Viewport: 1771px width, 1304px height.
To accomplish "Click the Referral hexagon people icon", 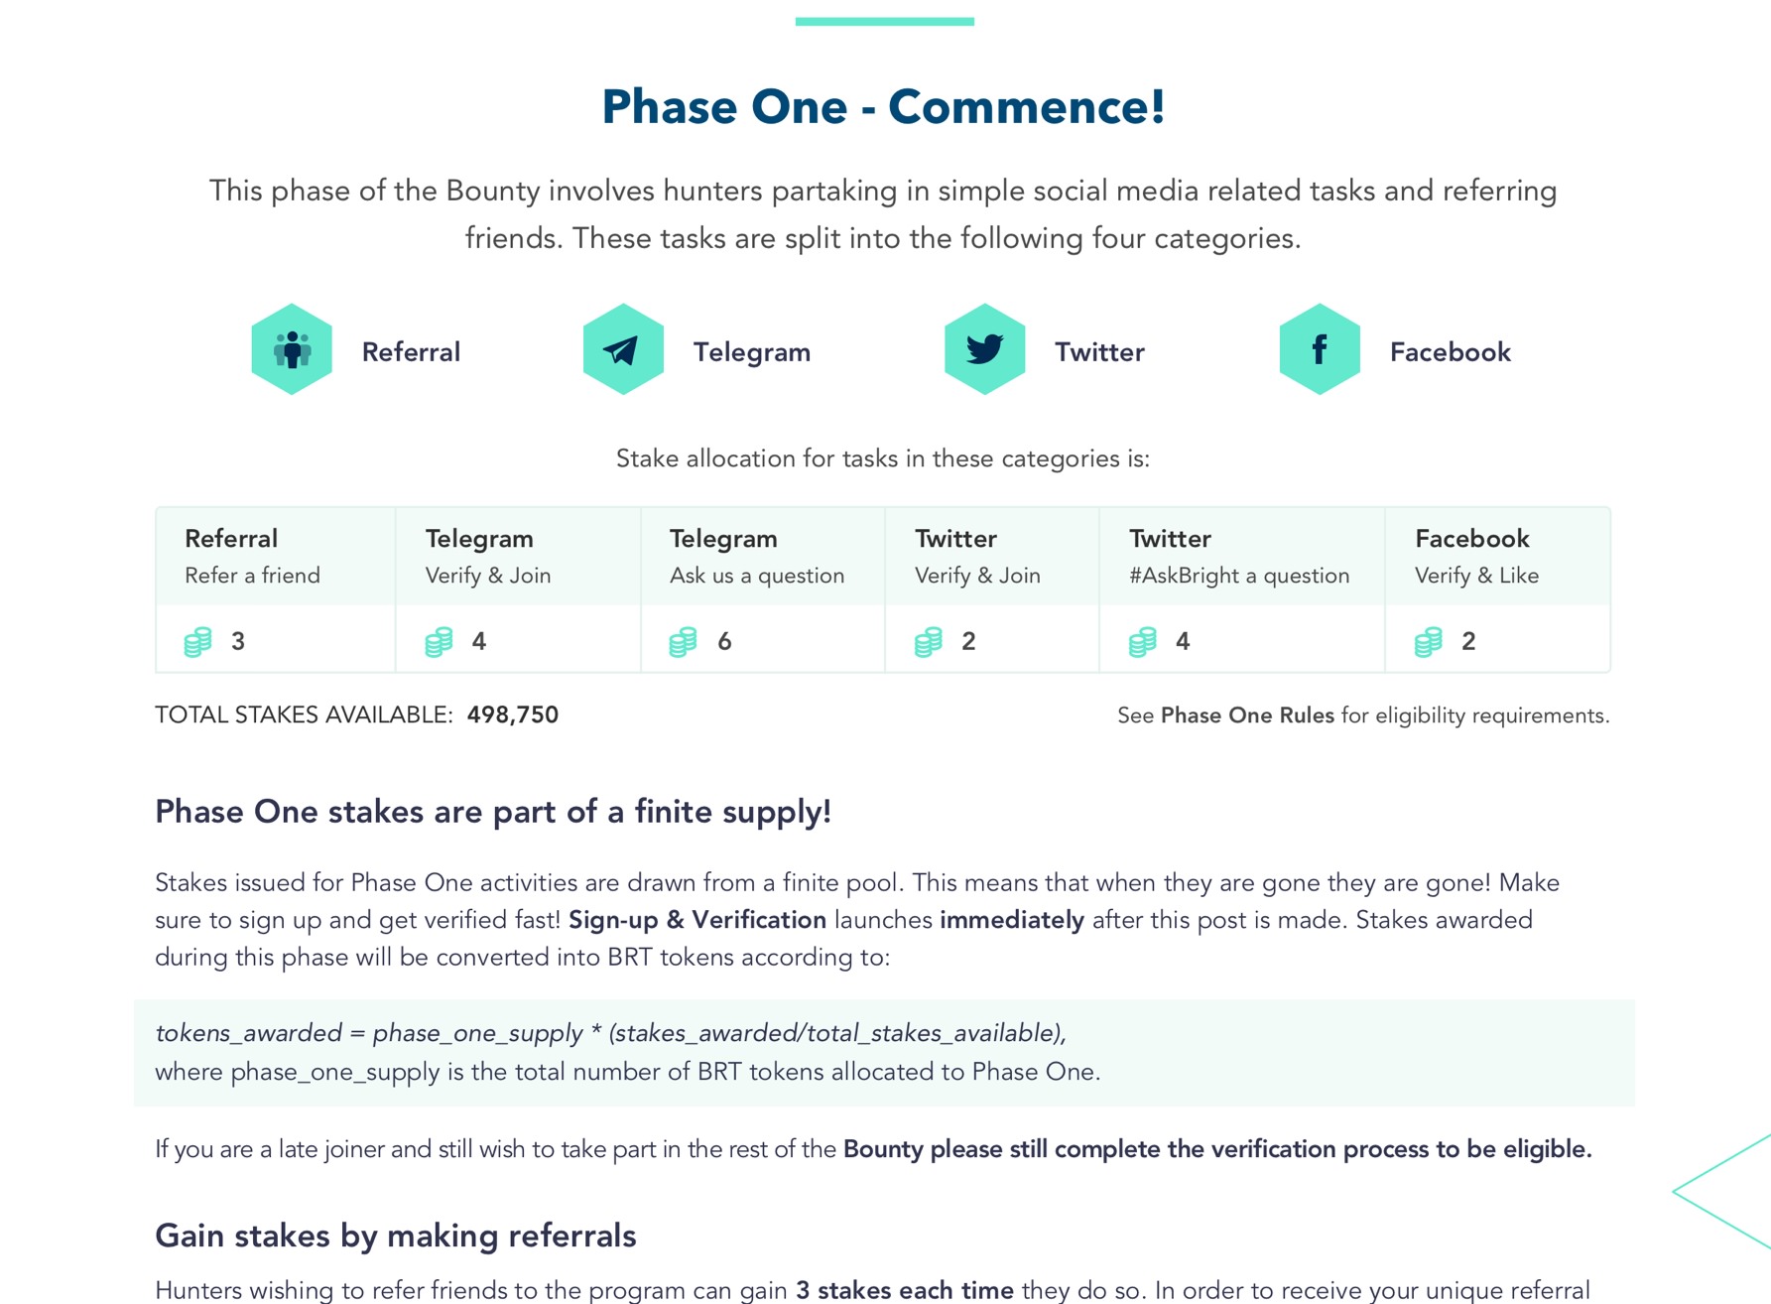I will click(x=292, y=349).
